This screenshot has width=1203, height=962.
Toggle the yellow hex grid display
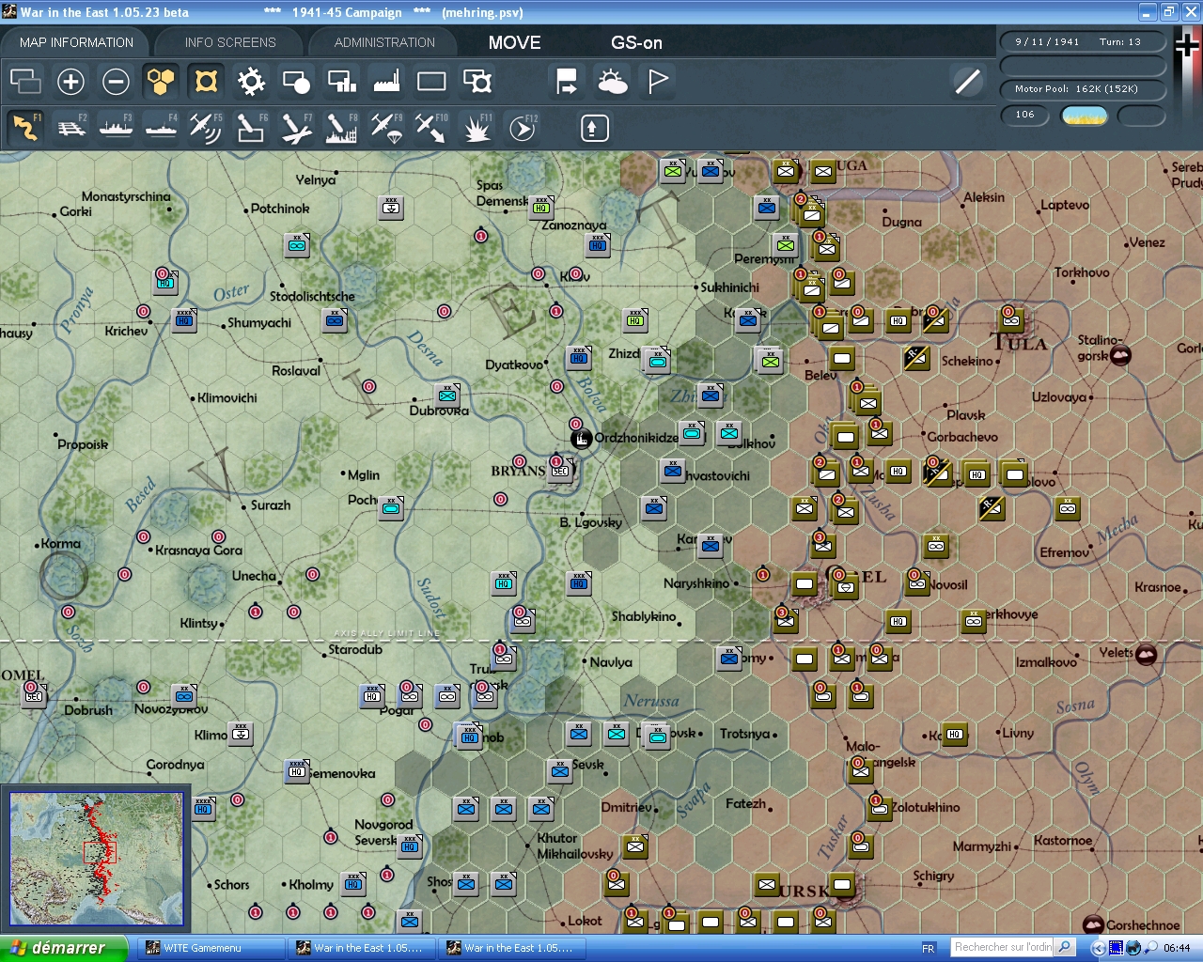coord(161,82)
